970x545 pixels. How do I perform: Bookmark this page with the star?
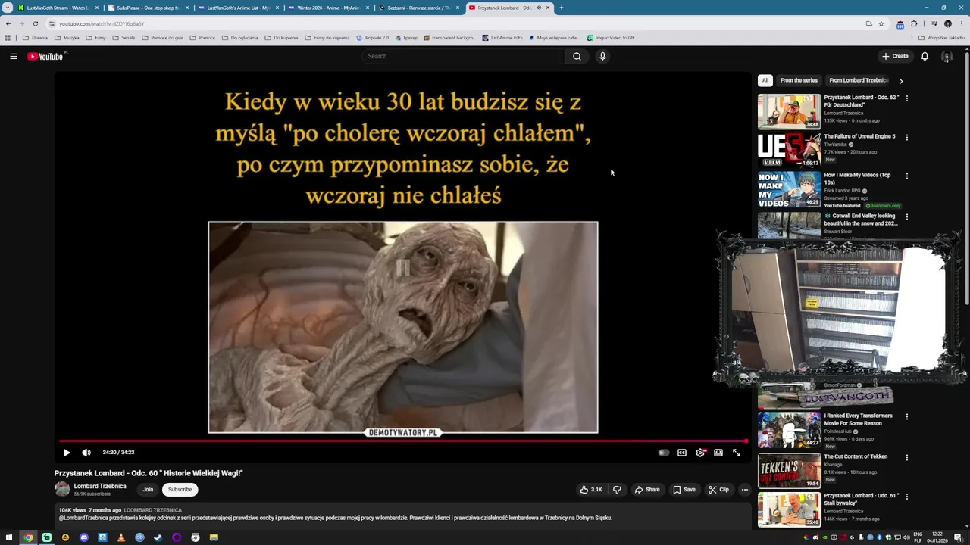(881, 23)
